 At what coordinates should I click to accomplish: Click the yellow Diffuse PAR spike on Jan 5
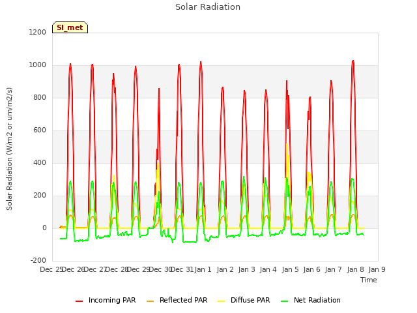point(287,144)
